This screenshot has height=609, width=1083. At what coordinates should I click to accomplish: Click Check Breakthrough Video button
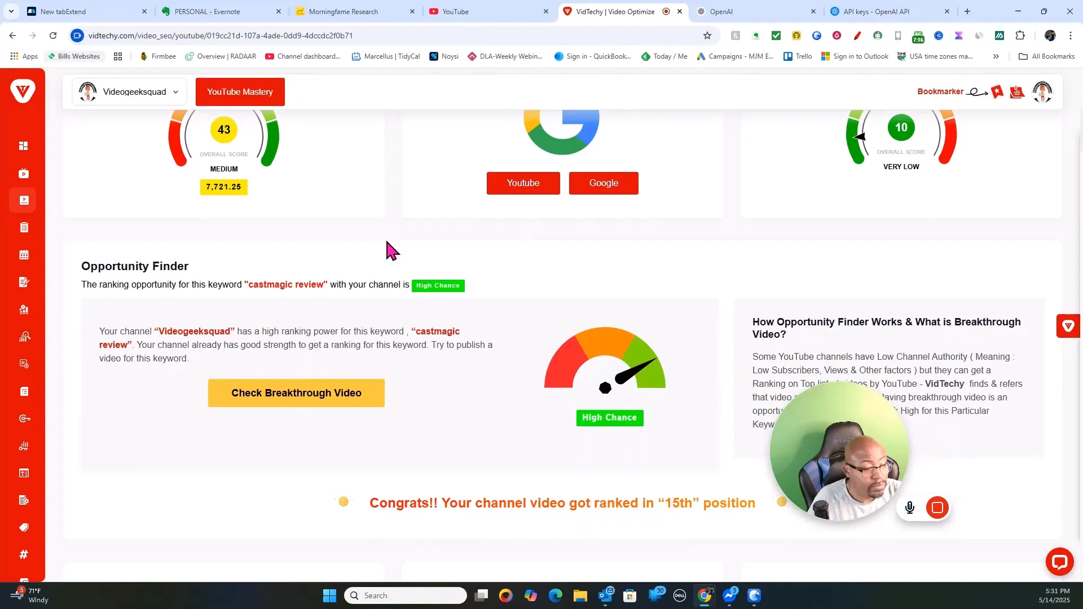click(296, 393)
